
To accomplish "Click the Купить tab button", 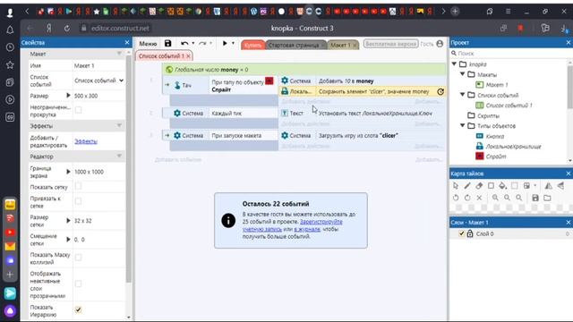I will (252, 45).
